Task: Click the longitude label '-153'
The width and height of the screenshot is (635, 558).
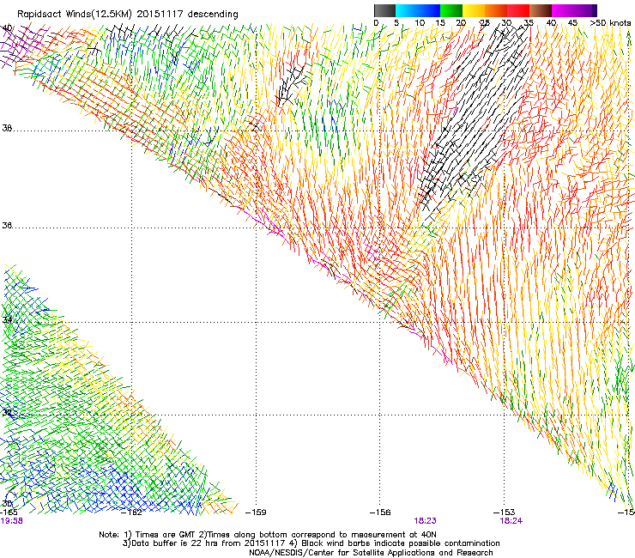Action: 505,513
